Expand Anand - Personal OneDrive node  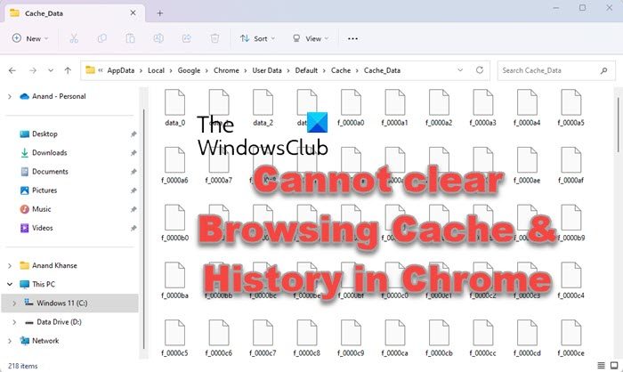(10, 97)
